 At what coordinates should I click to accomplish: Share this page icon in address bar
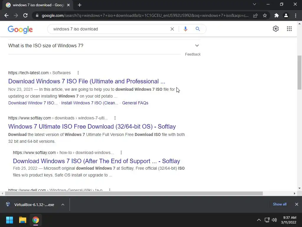coord(255,15)
